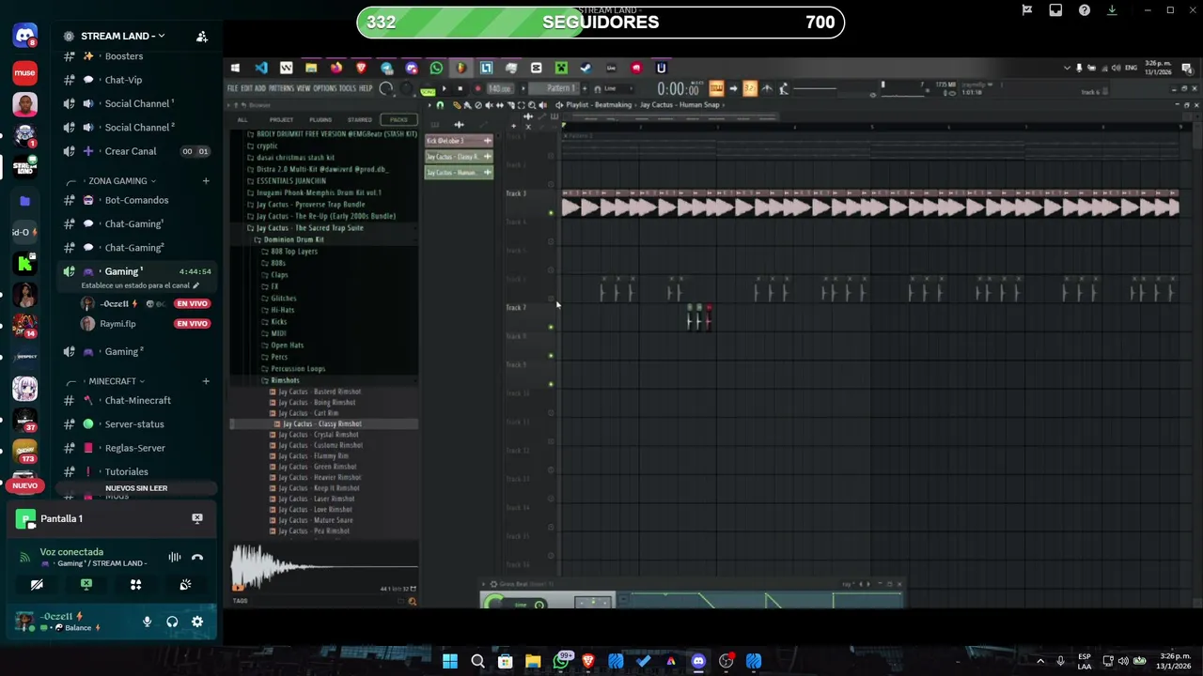Open activities launcher in voice panel
Image resolution: width=1203 pixels, height=676 pixels.
point(135,584)
